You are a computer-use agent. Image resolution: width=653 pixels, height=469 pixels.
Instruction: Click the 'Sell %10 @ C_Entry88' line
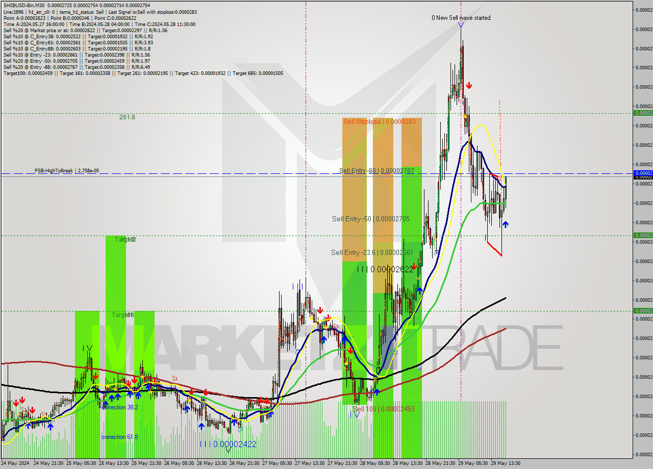pos(77,48)
